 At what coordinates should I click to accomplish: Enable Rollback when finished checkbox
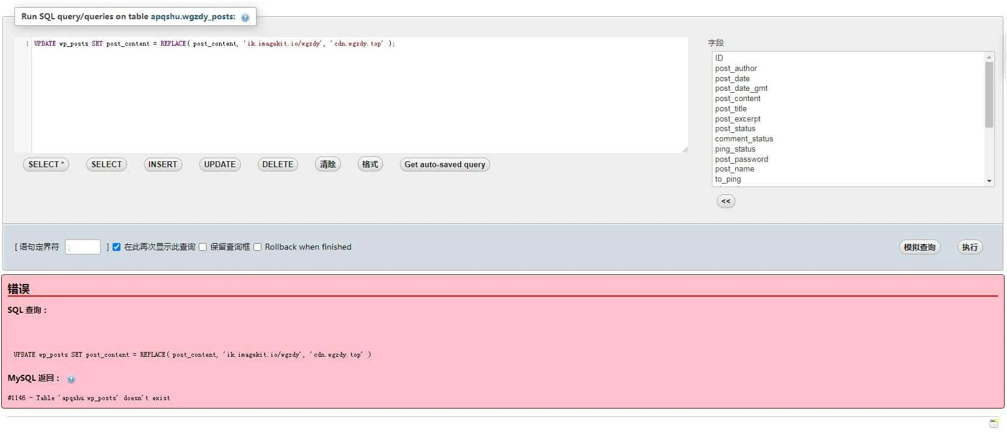(258, 247)
